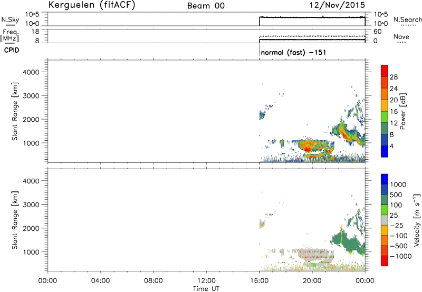The height and width of the screenshot is (292, 422).
Task: Click the 'Power [dB]' colorbar label
Action: click(402, 111)
